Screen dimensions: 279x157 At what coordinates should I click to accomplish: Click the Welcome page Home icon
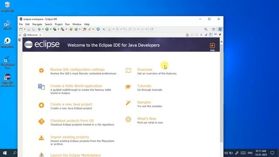187,35
